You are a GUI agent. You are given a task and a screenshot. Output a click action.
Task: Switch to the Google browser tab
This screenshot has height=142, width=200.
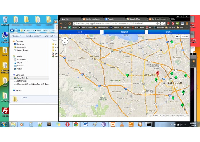pos(115,19)
